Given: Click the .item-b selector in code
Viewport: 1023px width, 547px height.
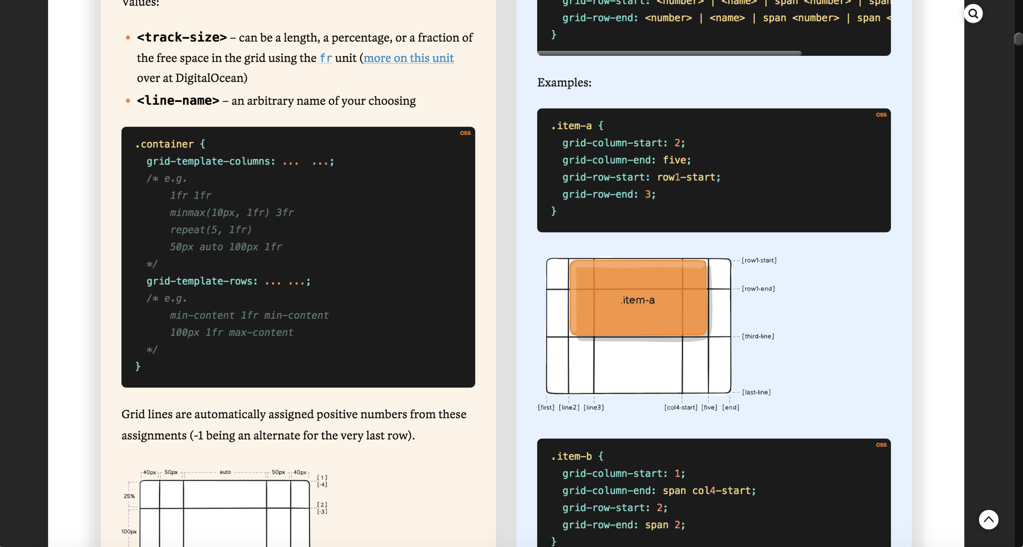Looking at the screenshot, I should 572,457.
